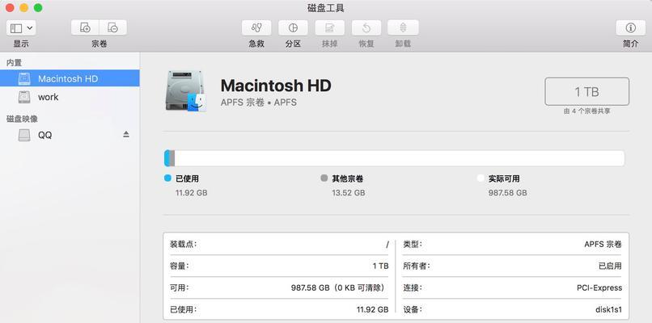Screen dimensions: 652x323
Task: Click the 磁盘工具 window title
Action: tap(325, 8)
